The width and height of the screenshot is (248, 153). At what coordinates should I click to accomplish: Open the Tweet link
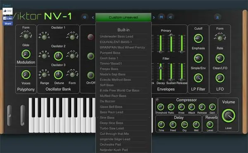[7, 5]
